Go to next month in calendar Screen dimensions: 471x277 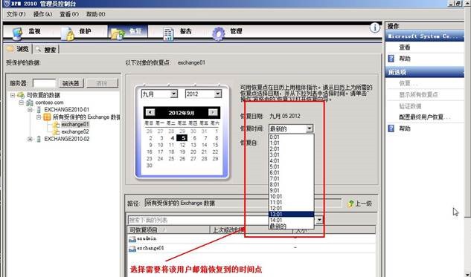tap(213, 112)
